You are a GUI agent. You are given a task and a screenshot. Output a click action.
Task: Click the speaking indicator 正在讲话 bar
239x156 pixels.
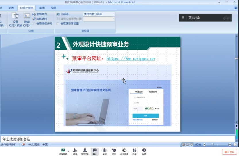[205, 18]
